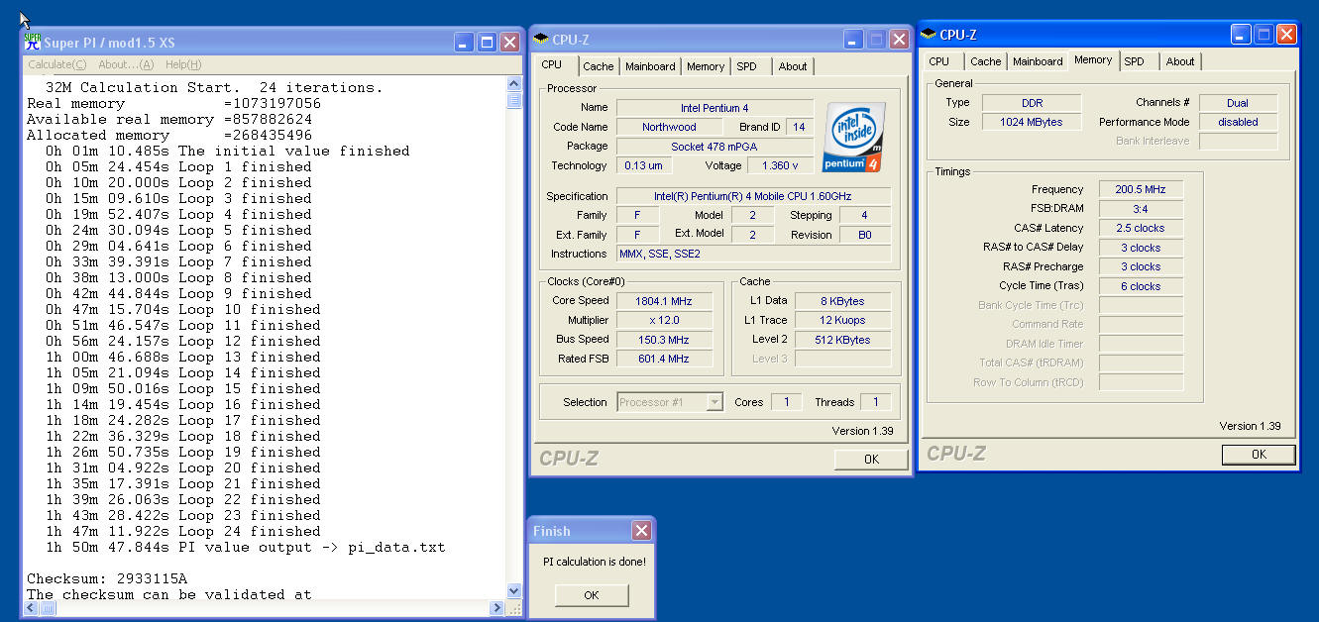Click OK in the Finish dialog
The width and height of the screenshot is (1319, 622).
click(592, 595)
